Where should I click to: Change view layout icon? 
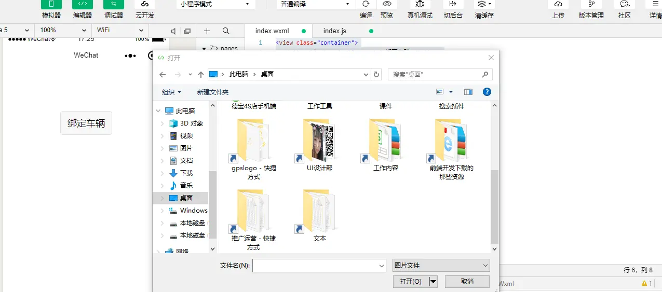440,92
